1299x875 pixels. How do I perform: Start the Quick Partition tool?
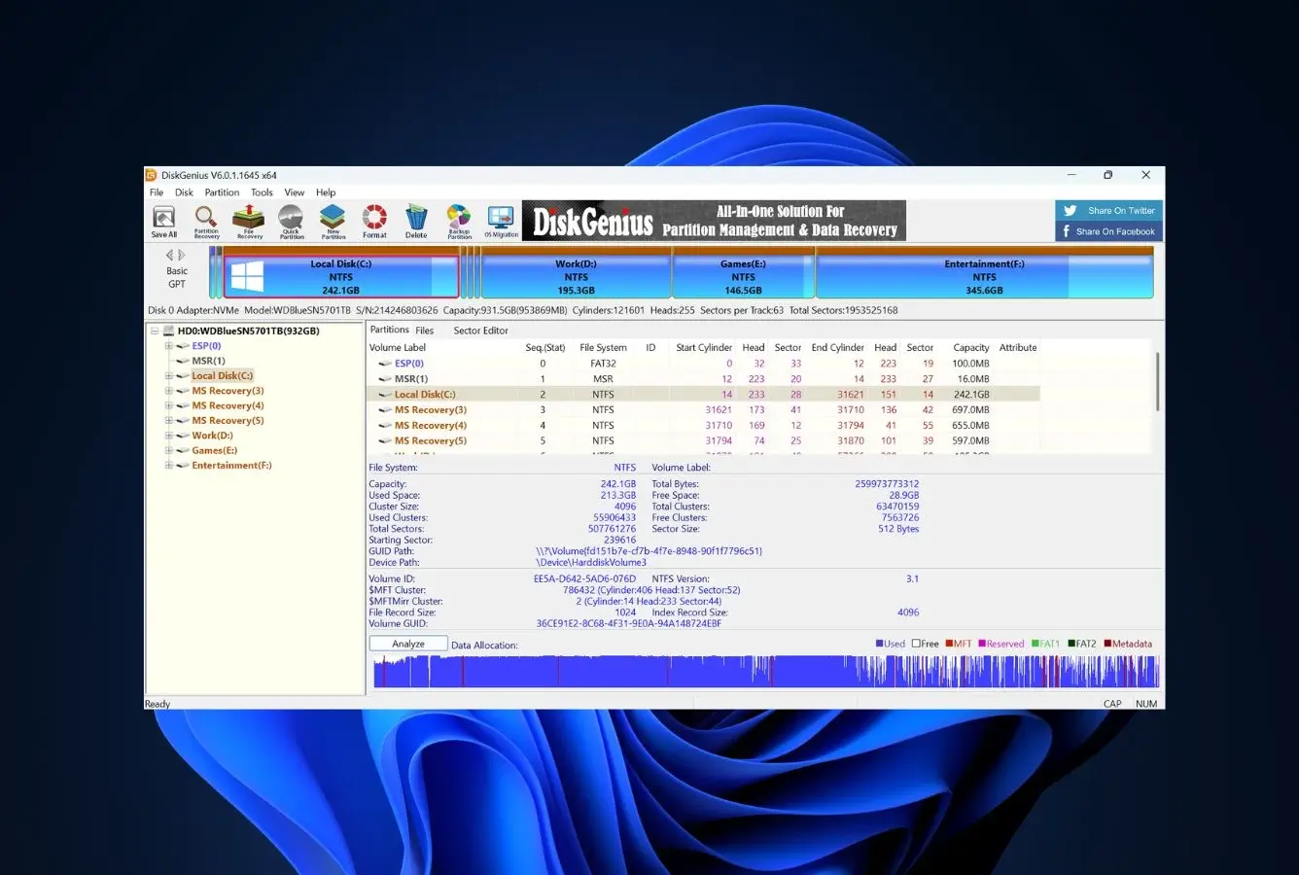pyautogui.click(x=292, y=222)
